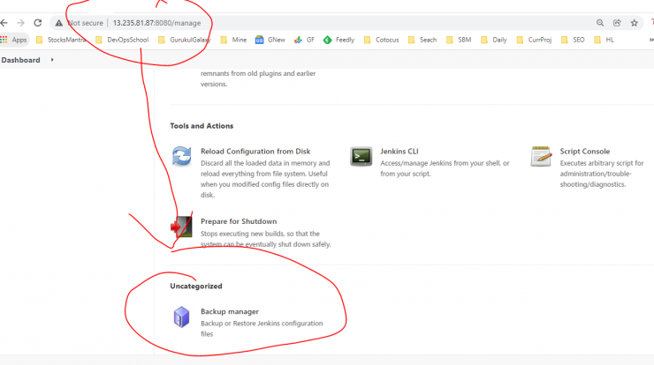Reload the page with the refresh icon

tap(37, 23)
